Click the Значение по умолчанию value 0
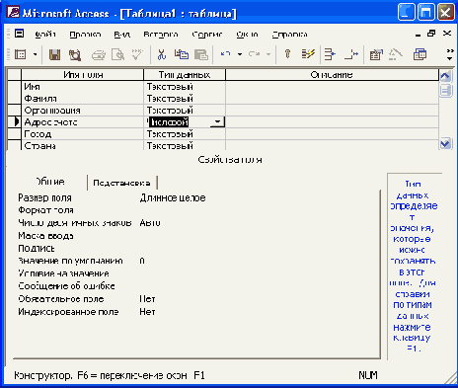Viewport: 458px width, 388px height. 142,261
